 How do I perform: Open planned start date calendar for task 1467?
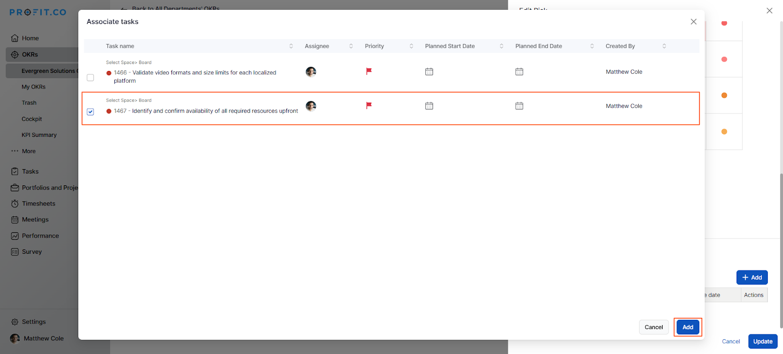click(429, 106)
